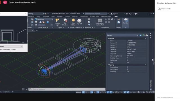This screenshot has height=101, width=180.
Task: Click Personas in meeting details
Action: pos(165,9)
